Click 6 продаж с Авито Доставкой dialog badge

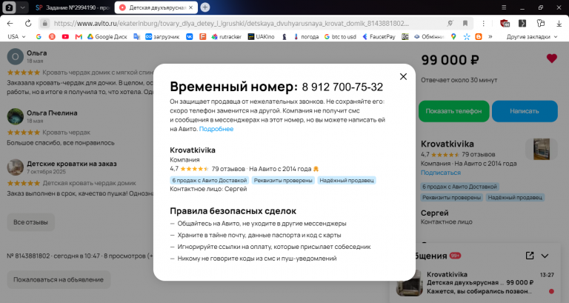pos(210,180)
